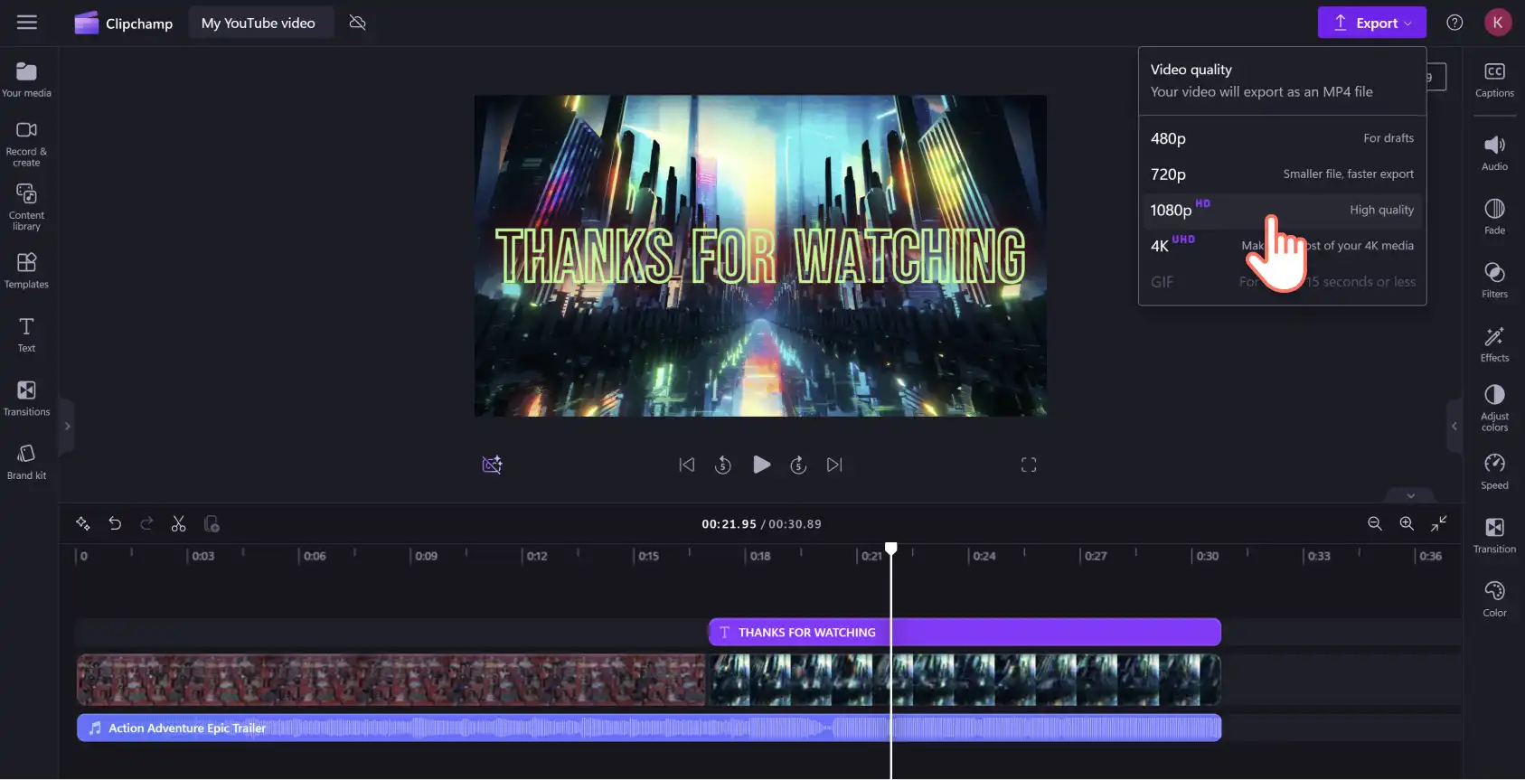The image size is (1525, 780).
Task: Enter fullscreen preview mode
Action: (1029, 465)
